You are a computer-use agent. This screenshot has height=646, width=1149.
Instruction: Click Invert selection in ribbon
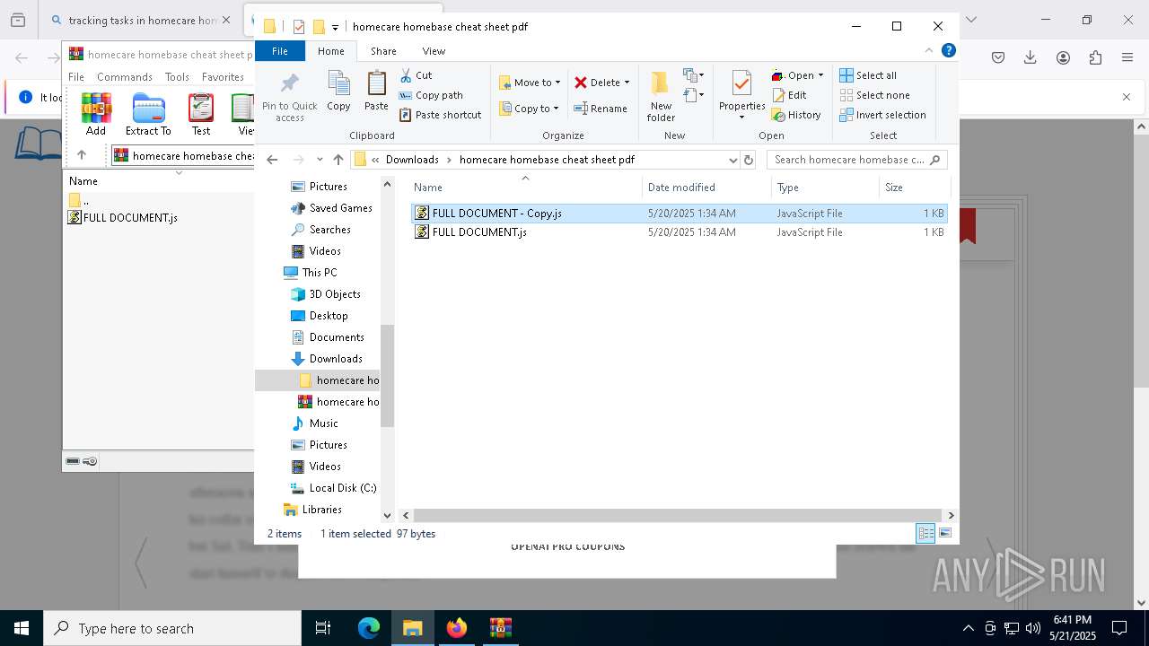tap(882, 115)
